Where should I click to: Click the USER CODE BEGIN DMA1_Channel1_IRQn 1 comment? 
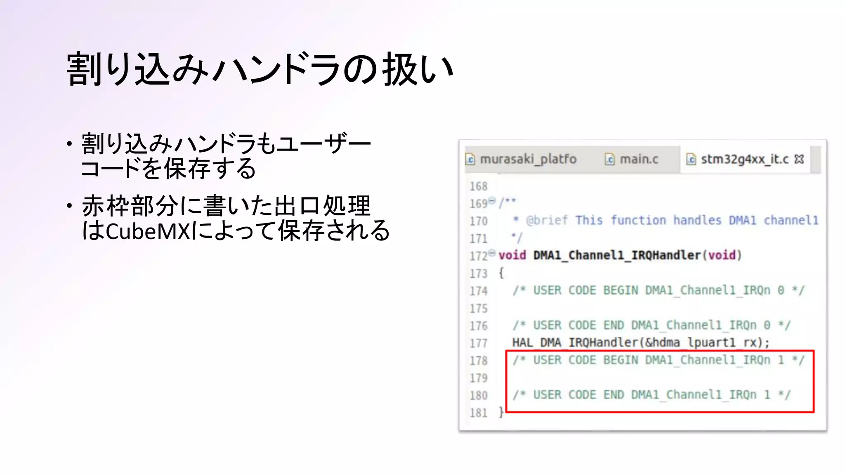659,360
